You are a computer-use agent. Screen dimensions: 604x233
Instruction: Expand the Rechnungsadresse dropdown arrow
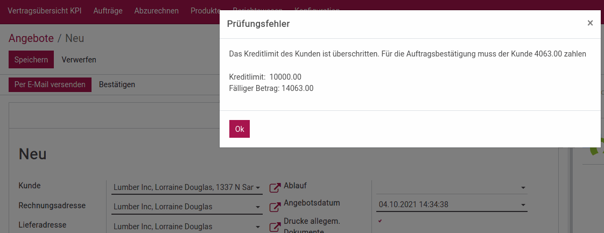(x=258, y=207)
